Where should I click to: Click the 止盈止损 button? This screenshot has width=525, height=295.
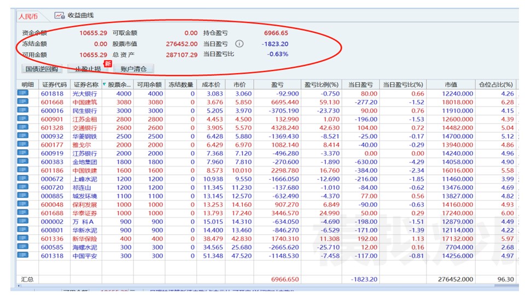click(87, 69)
